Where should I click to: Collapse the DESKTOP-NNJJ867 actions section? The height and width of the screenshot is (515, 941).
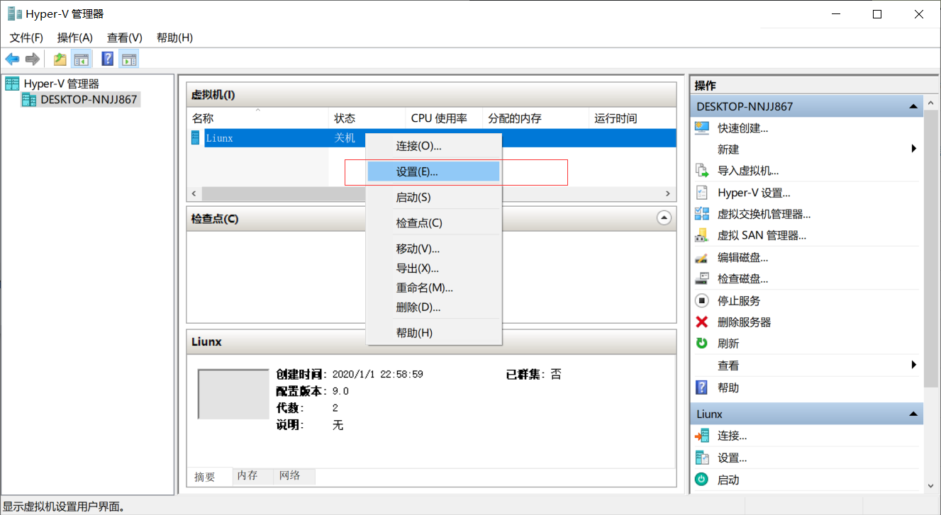tap(913, 107)
